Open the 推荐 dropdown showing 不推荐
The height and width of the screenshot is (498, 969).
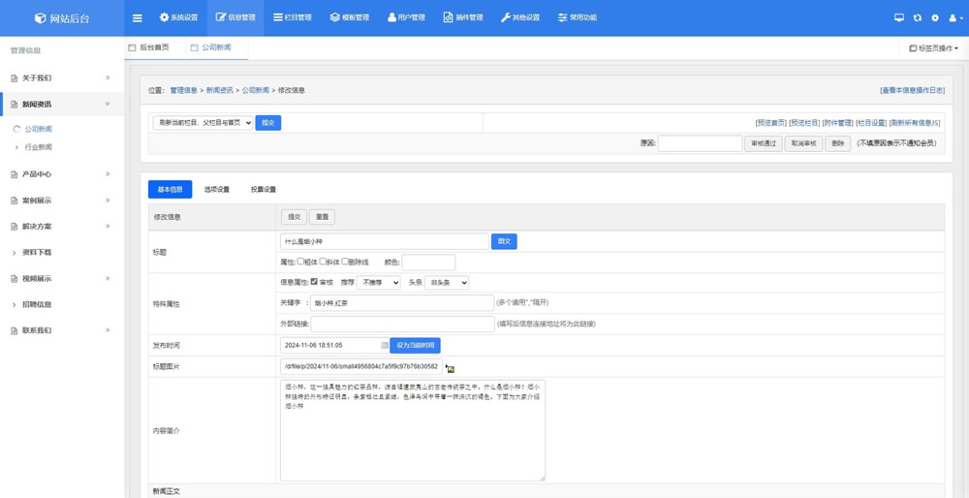point(378,283)
